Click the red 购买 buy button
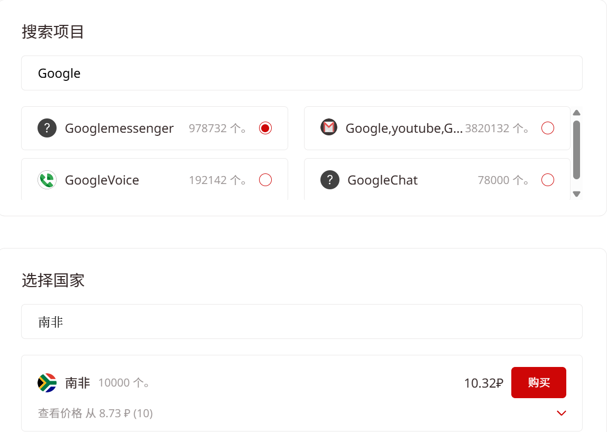 click(x=538, y=382)
